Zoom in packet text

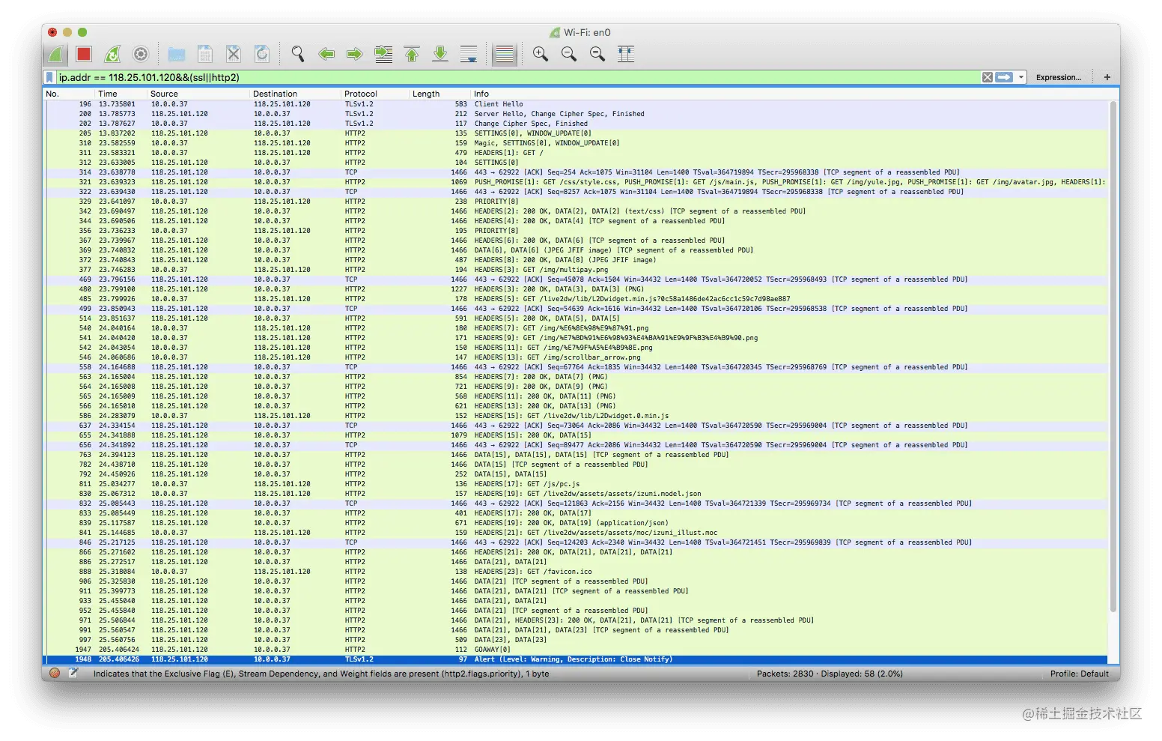[541, 54]
